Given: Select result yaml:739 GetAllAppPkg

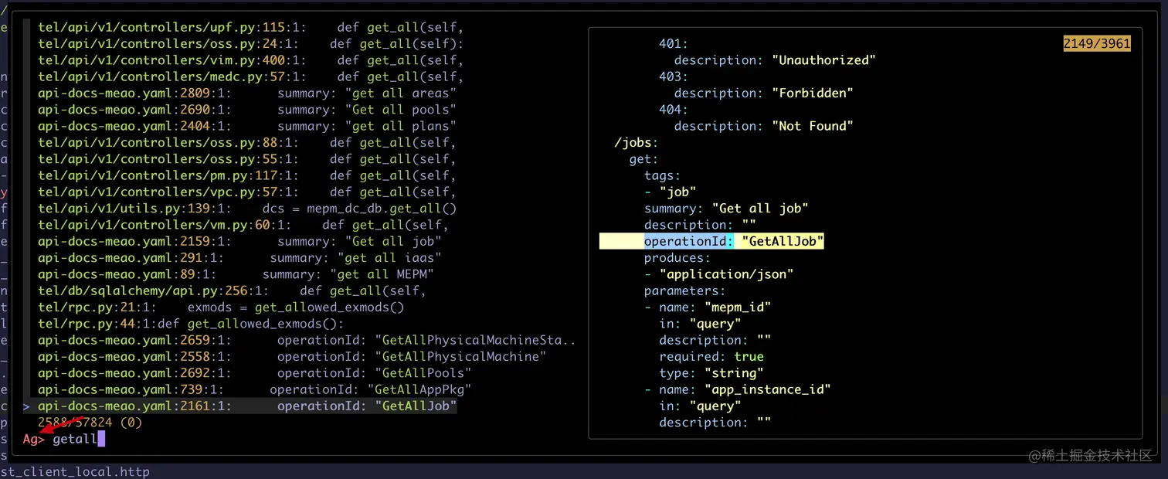Looking at the screenshot, I should click(255, 389).
